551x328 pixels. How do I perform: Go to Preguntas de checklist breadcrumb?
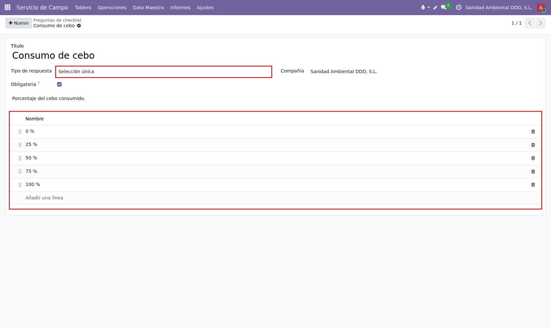[x=57, y=20]
